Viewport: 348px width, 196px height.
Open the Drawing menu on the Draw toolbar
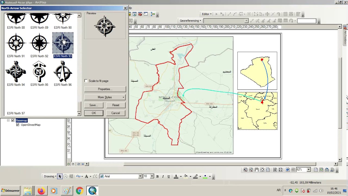coord(50,176)
